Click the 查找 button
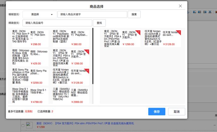Image resolution: width=217 pixels, height=132 pixels. [99, 23]
